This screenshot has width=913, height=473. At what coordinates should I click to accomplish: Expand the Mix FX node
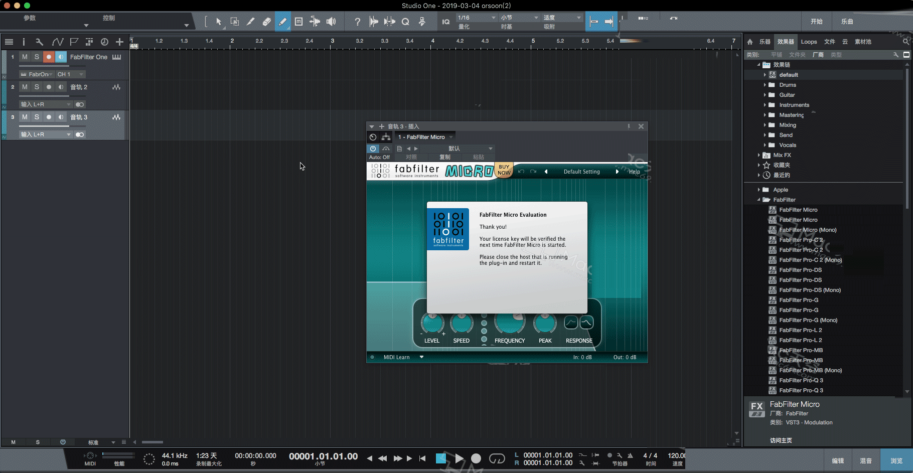pos(758,155)
